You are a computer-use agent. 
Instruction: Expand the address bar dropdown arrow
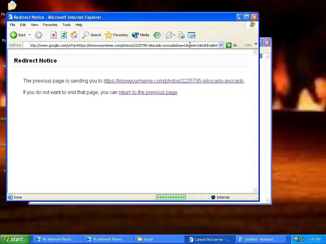point(221,45)
